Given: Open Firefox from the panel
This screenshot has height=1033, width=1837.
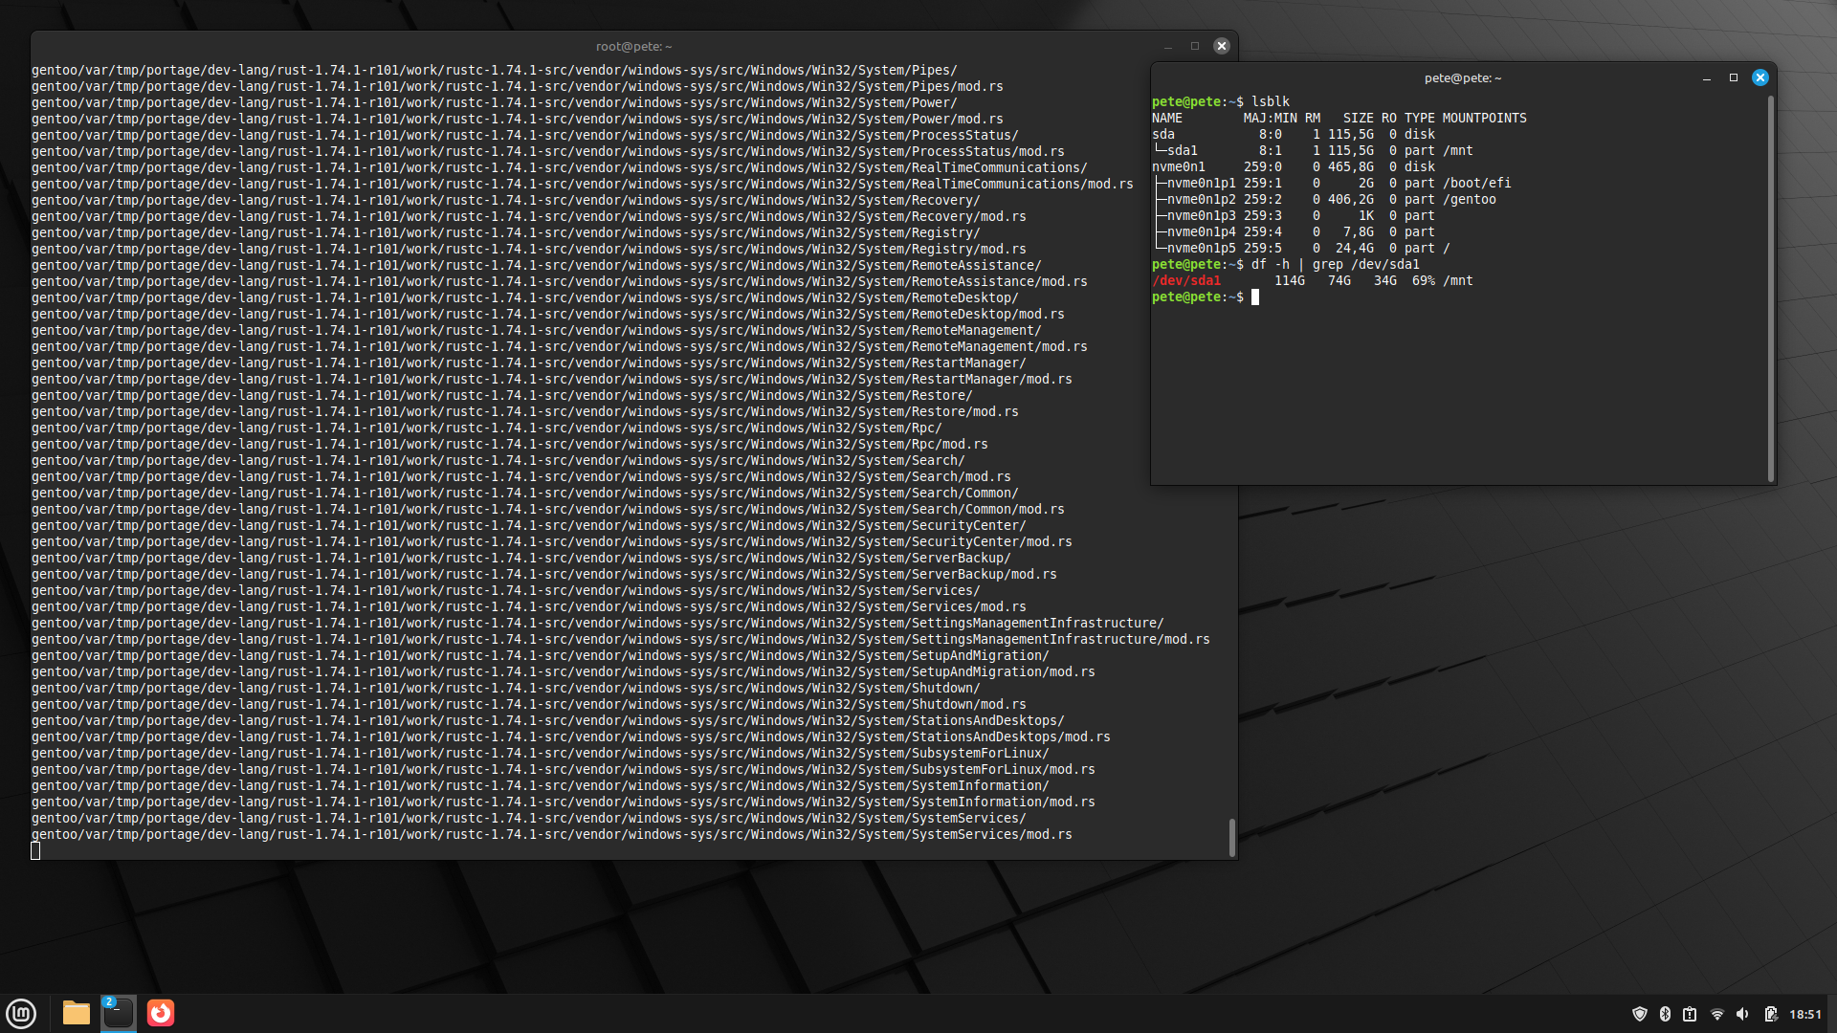Looking at the screenshot, I should point(161,1013).
